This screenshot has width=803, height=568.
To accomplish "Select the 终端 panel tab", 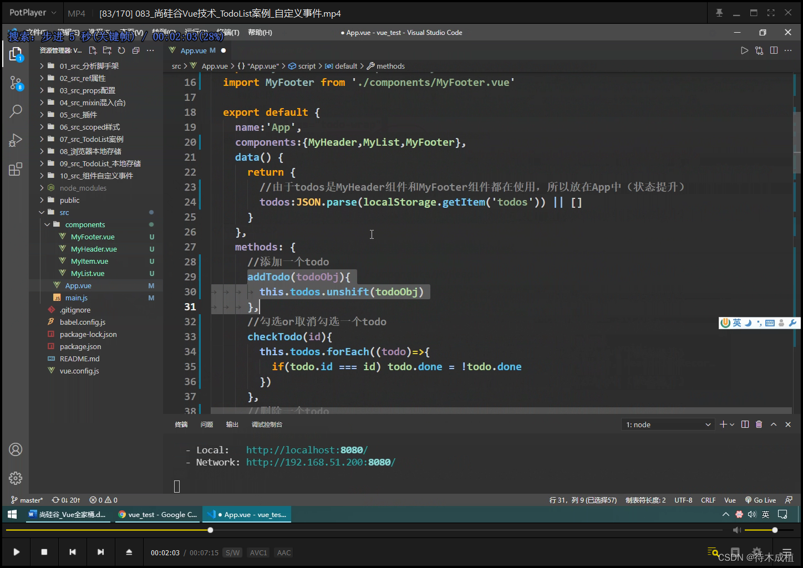I will tap(181, 424).
